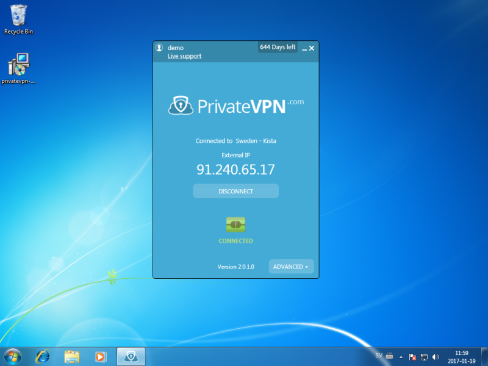Click the green connected plug icon

click(235, 225)
